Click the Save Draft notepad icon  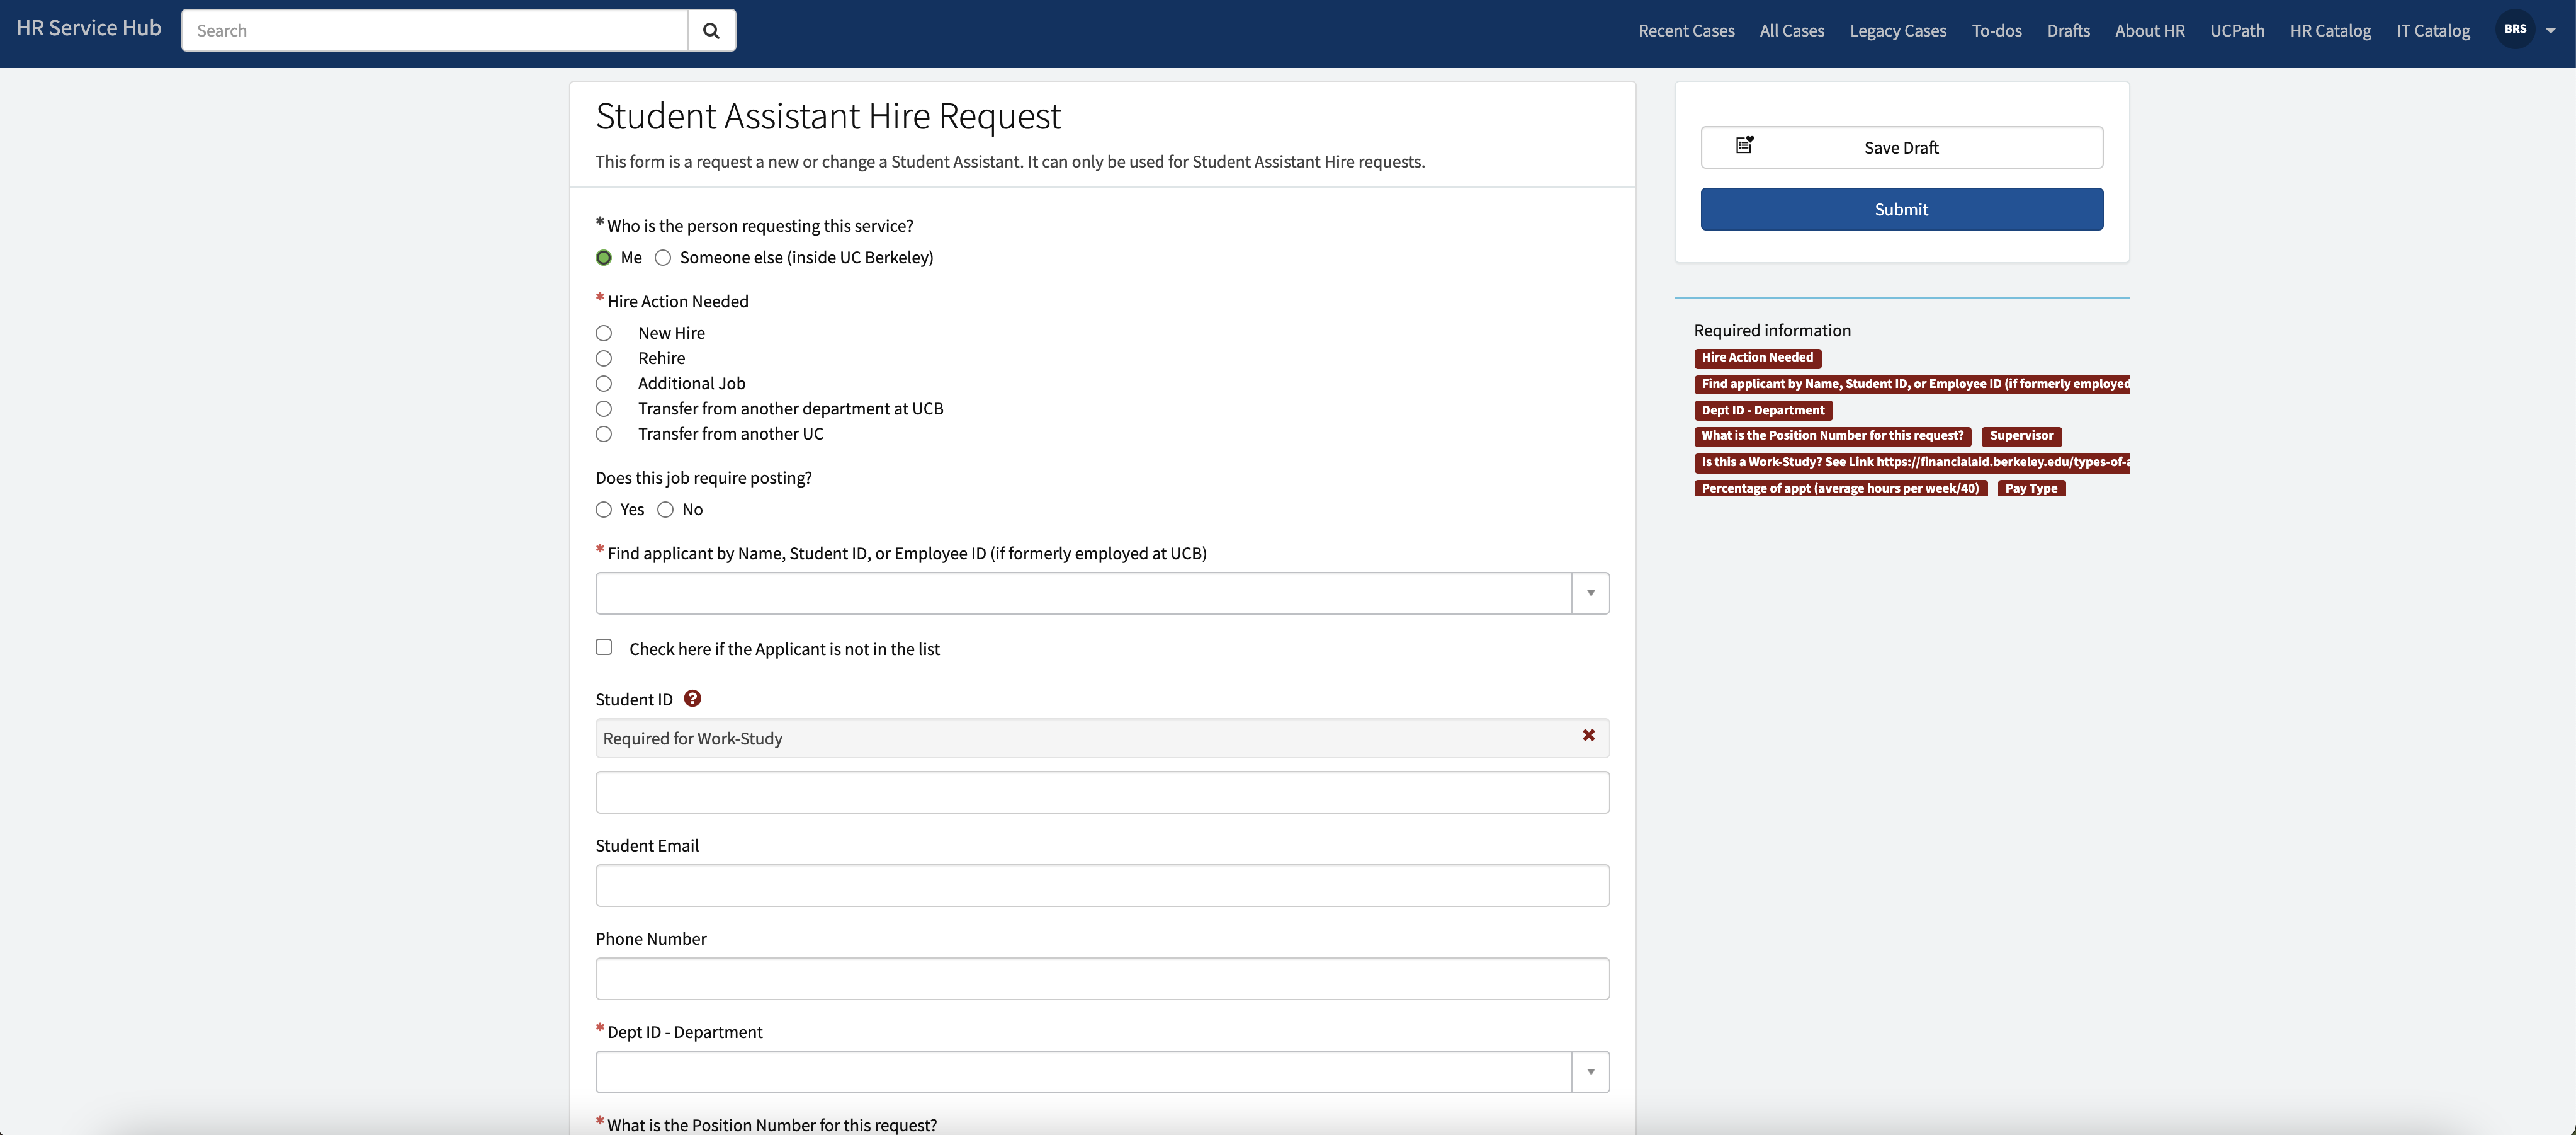pos(1744,146)
